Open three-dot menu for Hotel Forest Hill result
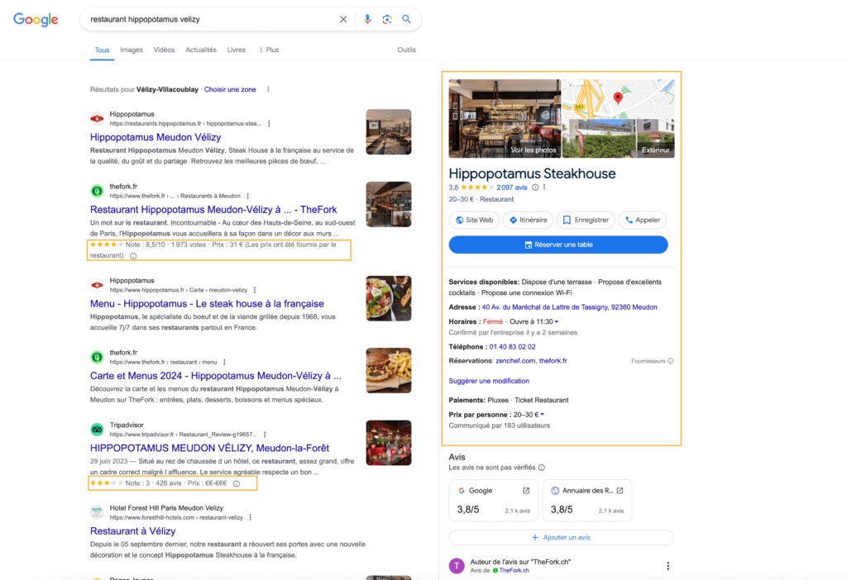 (x=250, y=517)
